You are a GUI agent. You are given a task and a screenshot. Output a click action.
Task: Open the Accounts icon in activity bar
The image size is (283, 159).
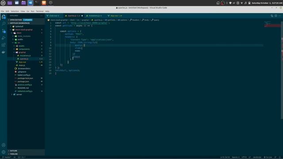(4, 145)
